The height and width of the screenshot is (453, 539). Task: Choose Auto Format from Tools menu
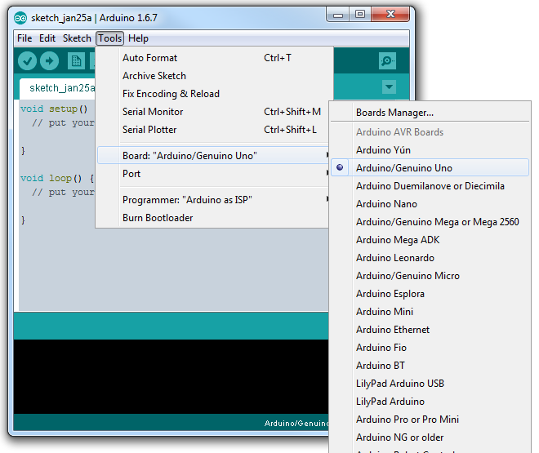coord(213,58)
